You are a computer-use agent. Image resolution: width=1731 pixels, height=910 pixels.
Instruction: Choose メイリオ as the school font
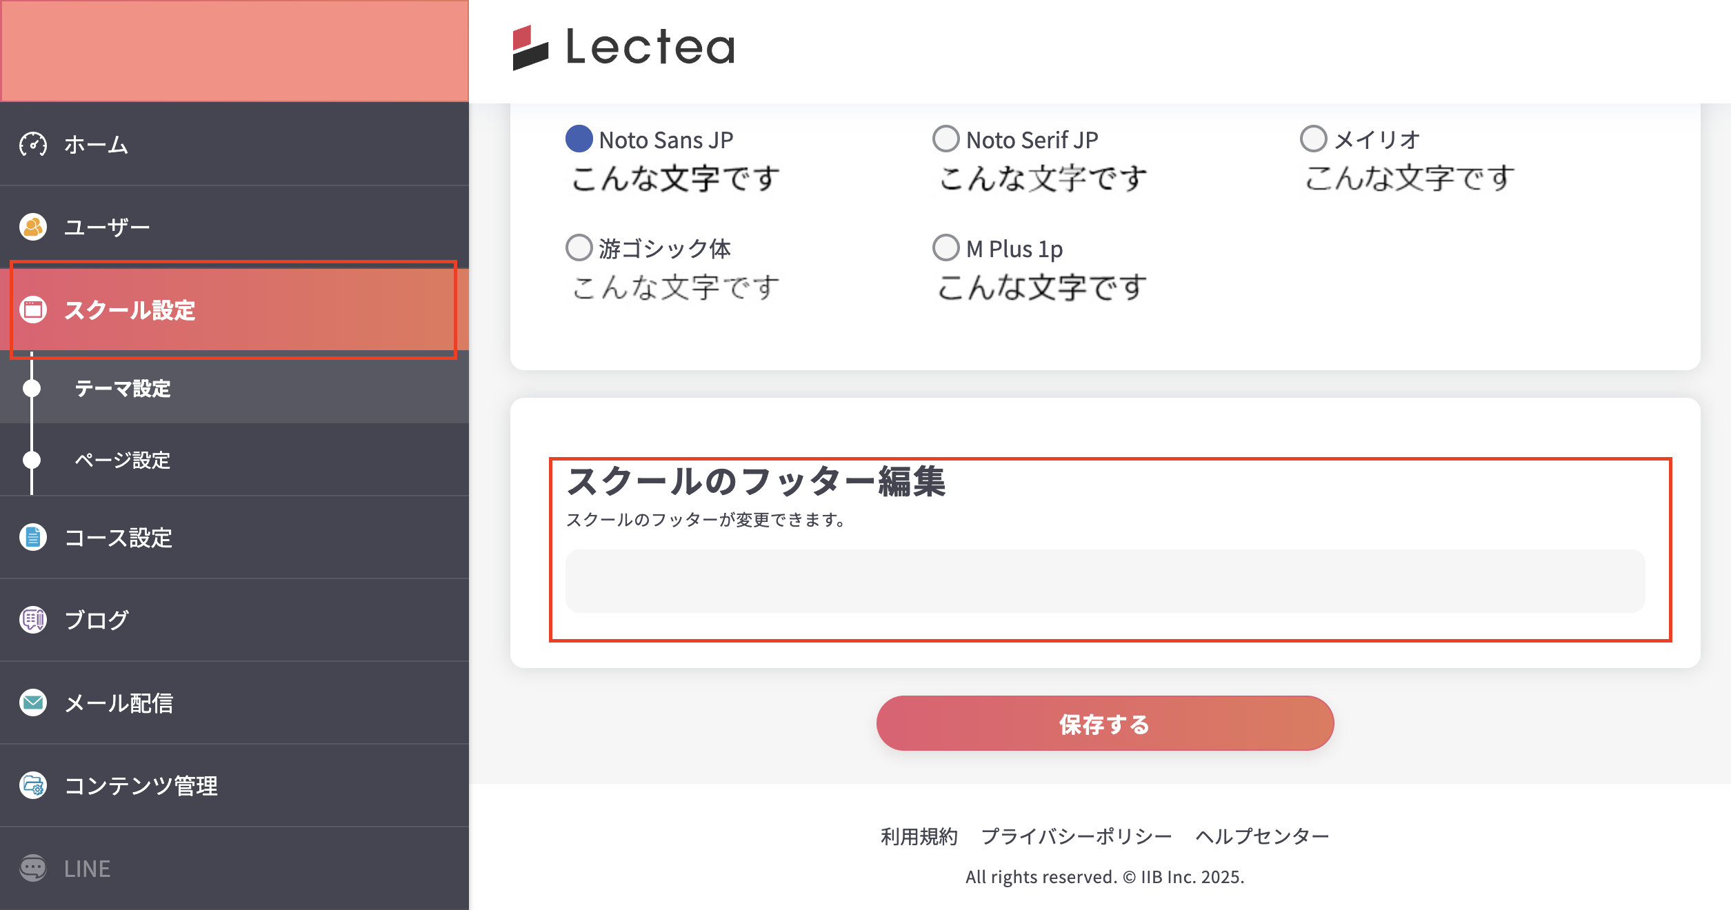tap(1313, 139)
